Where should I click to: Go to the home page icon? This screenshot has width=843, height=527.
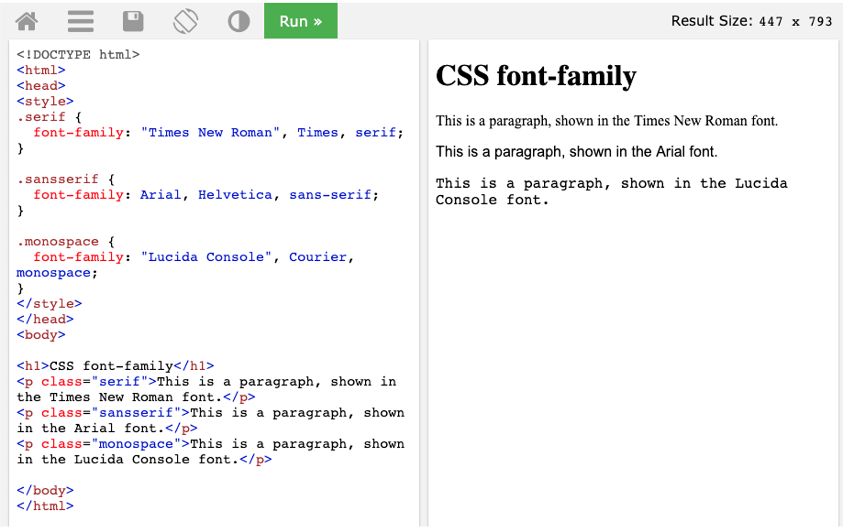point(26,21)
